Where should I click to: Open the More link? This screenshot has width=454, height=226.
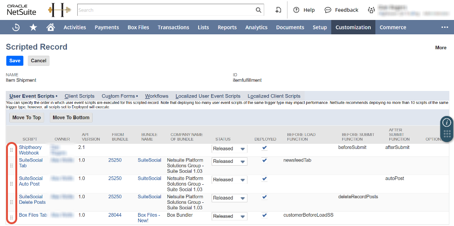coord(441,48)
